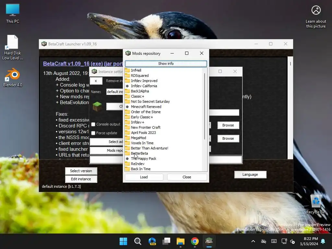This screenshot has height=249, width=332.
Task: Click lower Browse button in Instance settings
Action: (x=228, y=138)
